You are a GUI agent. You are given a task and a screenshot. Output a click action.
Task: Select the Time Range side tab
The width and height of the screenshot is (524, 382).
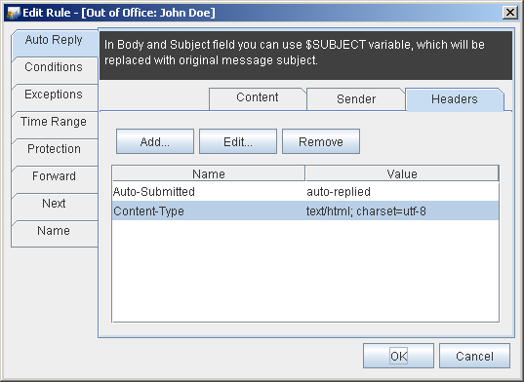click(55, 125)
